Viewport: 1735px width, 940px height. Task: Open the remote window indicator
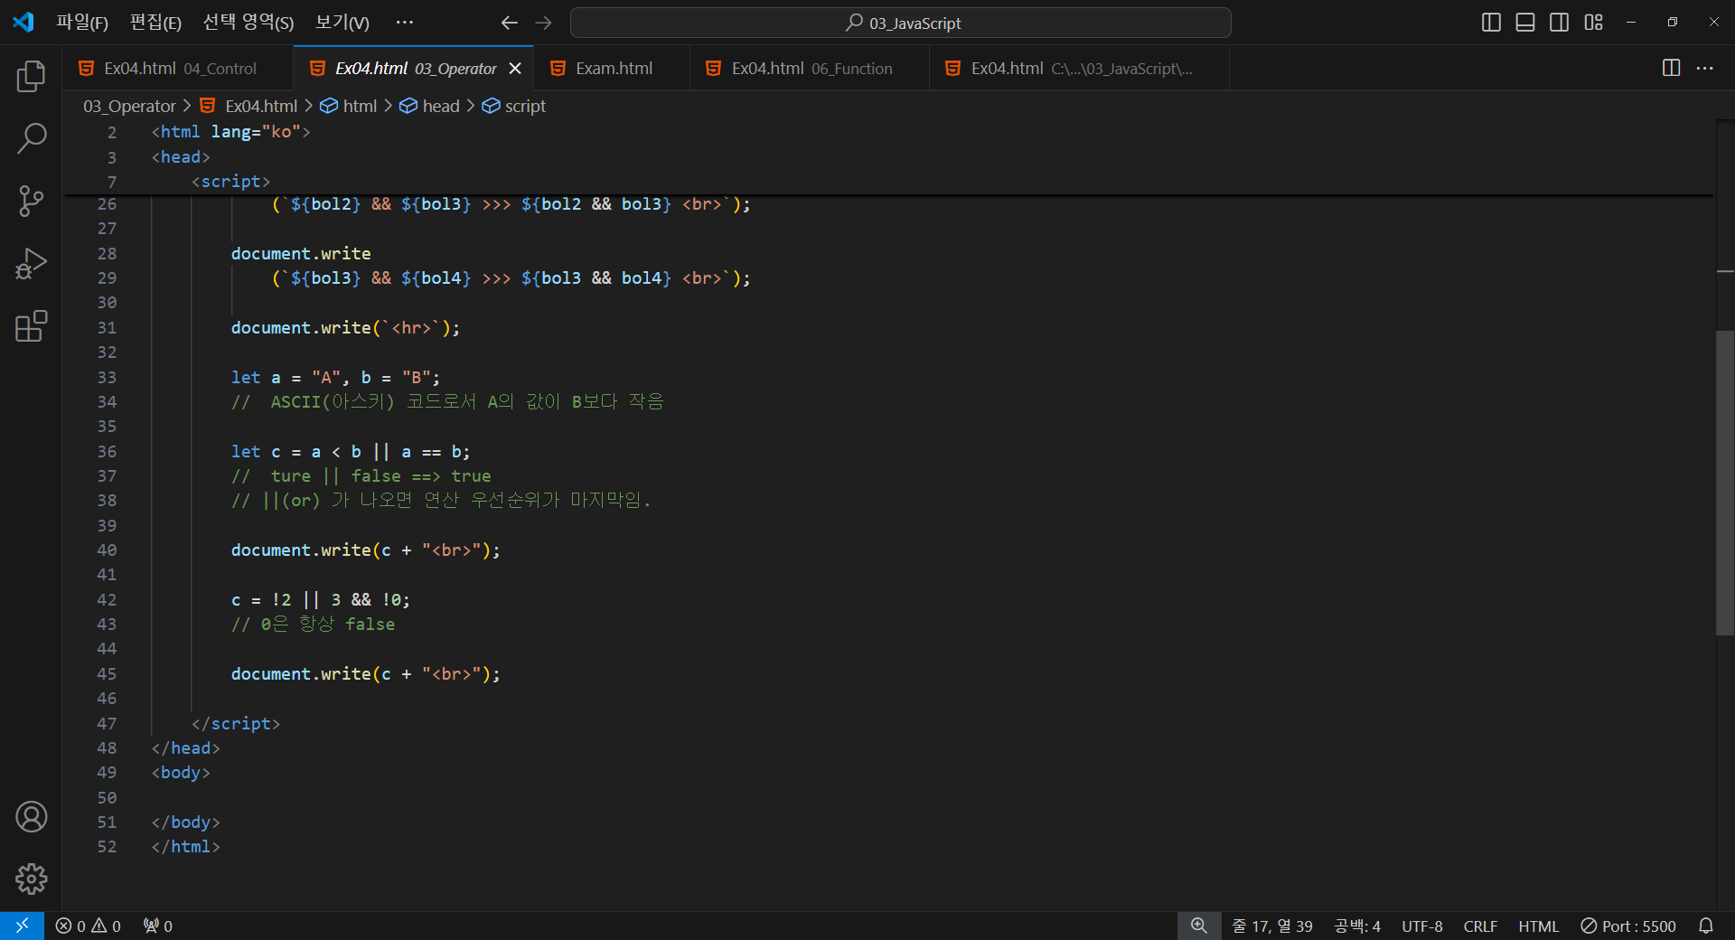pyautogui.click(x=22, y=926)
